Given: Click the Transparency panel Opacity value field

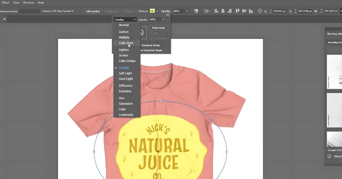Looking at the screenshot, I should pos(155,20).
